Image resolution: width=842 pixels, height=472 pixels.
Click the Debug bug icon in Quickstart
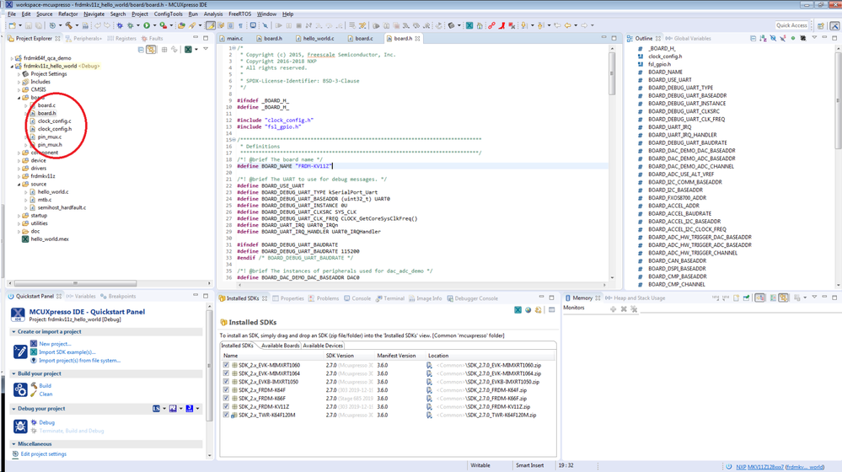[x=34, y=423]
